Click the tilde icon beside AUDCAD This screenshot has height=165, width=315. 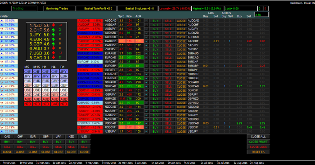(146, 21)
